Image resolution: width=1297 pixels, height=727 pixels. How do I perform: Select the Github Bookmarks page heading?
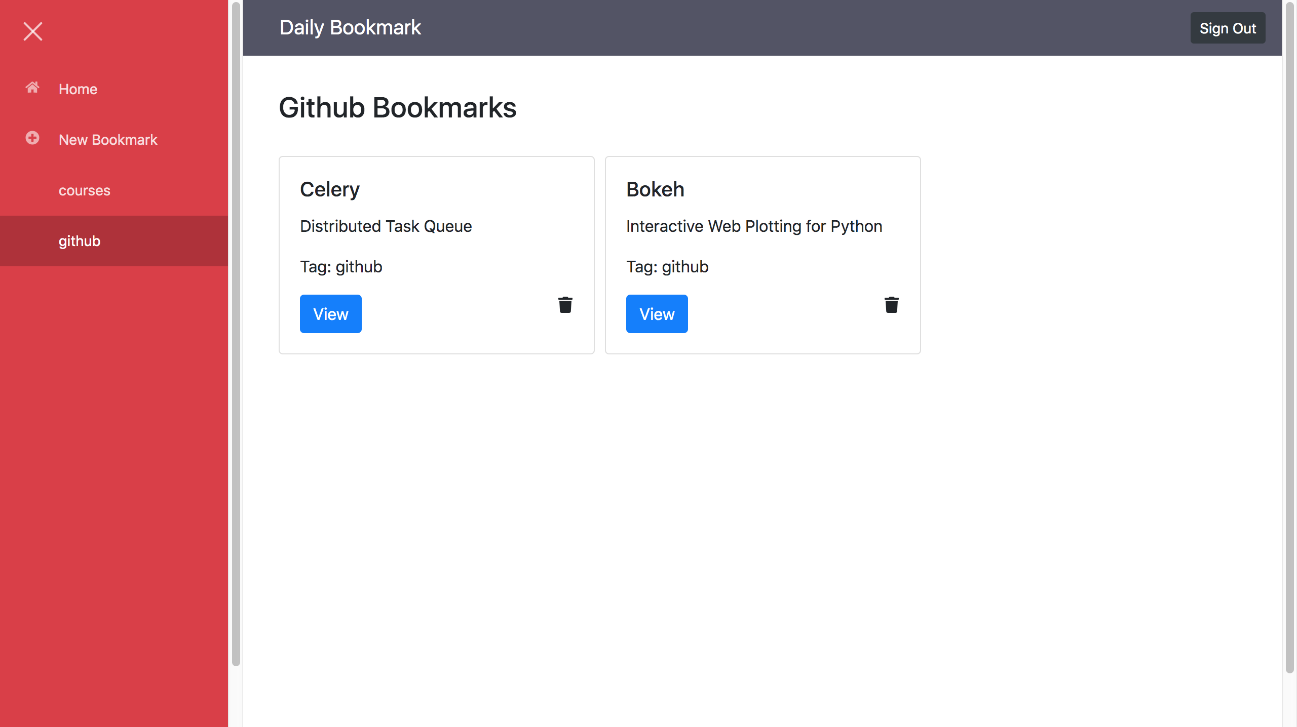[x=397, y=107]
